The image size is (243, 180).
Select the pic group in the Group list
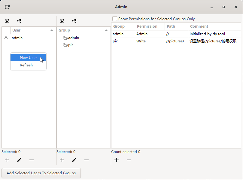pos(71,45)
